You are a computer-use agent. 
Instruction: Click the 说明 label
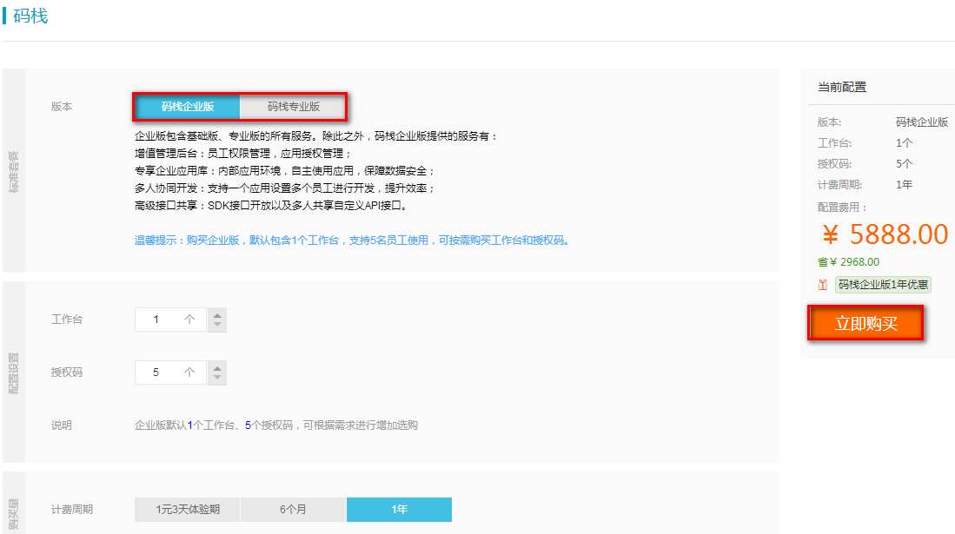[x=62, y=425]
